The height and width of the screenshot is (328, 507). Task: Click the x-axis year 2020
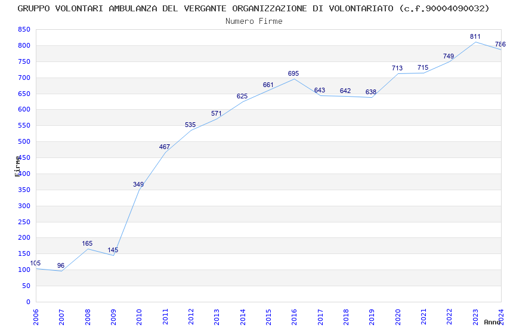[398, 317]
